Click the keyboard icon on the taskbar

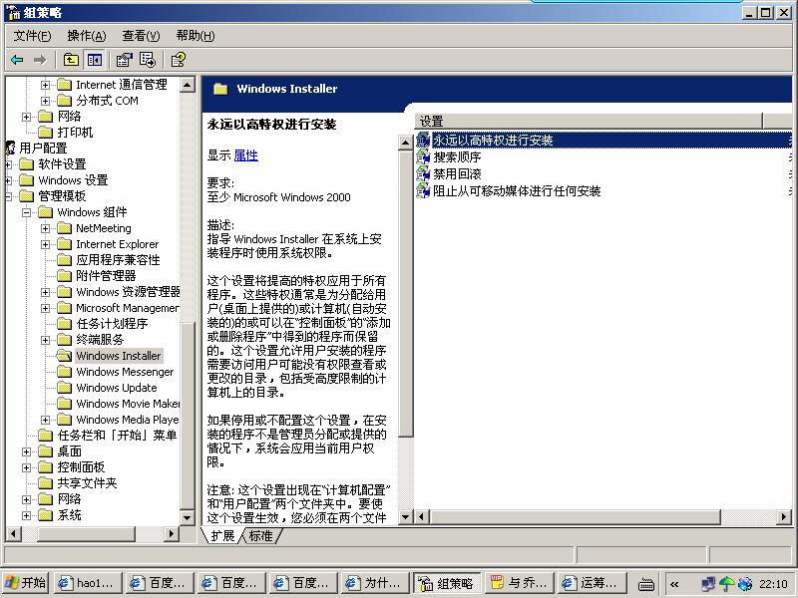(645, 584)
